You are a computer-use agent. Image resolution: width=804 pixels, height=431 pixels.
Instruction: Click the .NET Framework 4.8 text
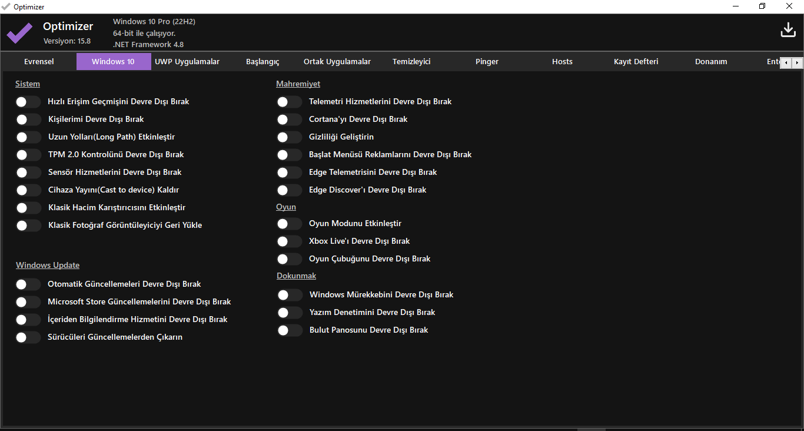click(x=148, y=45)
